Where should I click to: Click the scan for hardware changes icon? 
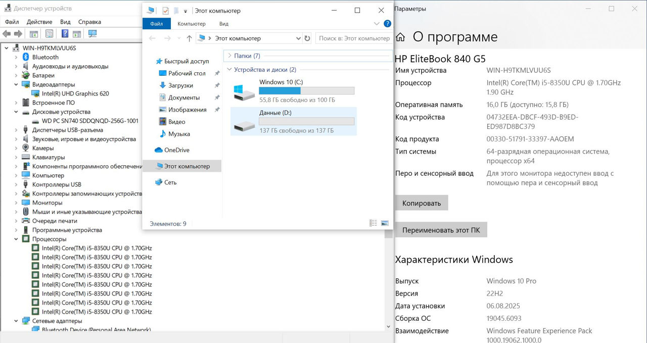click(x=93, y=34)
